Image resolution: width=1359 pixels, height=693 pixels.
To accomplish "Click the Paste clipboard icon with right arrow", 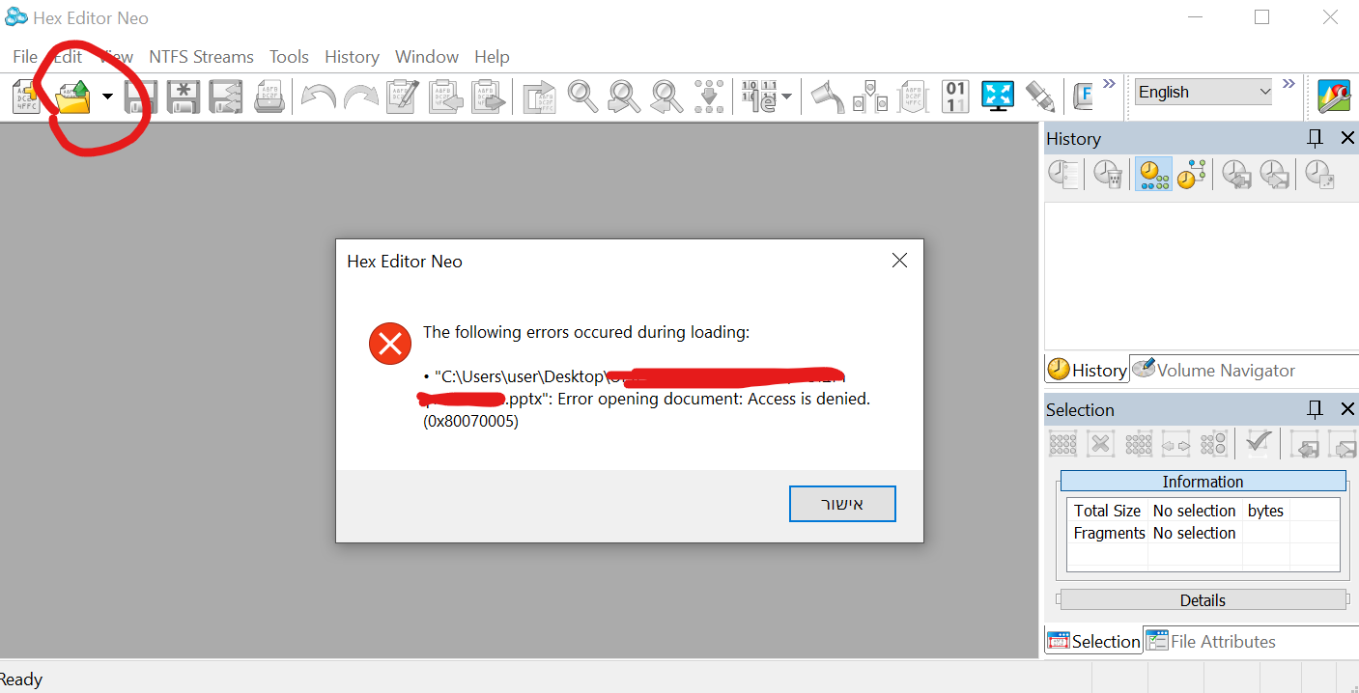I will (x=489, y=97).
